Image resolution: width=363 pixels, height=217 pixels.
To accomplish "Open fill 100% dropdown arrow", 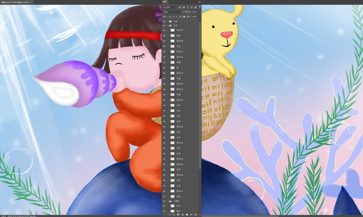I will [x=199, y=17].
